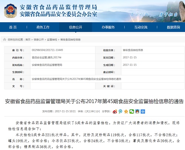Share via Tencent Weibo icon
Viewport: 185px width, 150px height.
(x=120, y=111)
